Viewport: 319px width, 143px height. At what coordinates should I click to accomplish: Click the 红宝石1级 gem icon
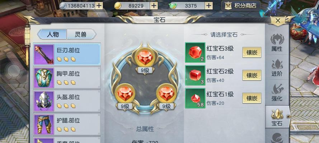(195, 98)
